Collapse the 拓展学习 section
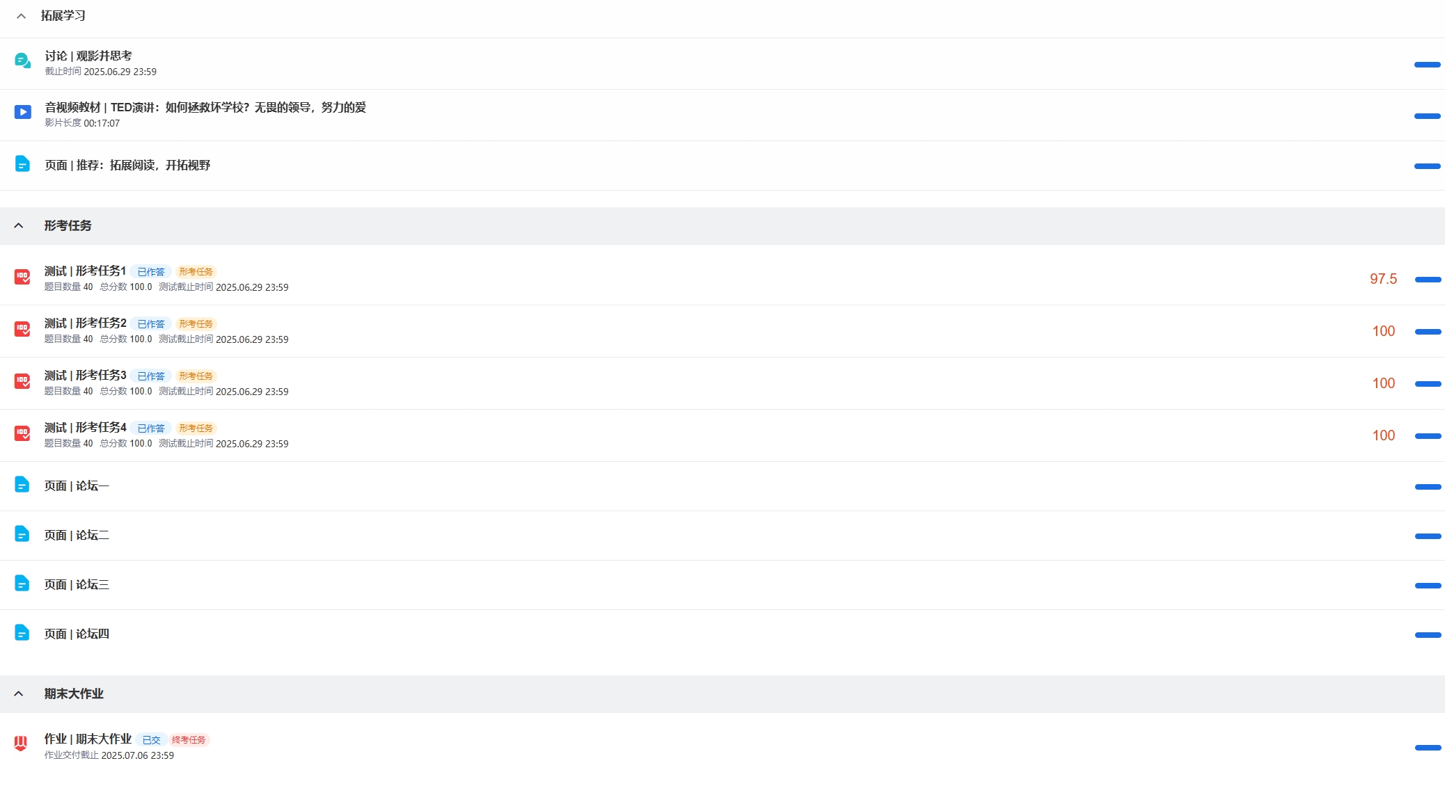 [x=21, y=16]
